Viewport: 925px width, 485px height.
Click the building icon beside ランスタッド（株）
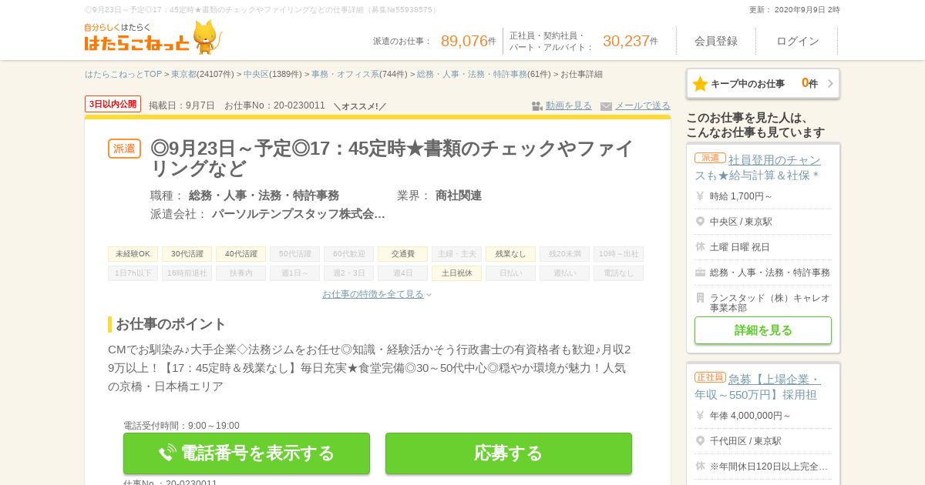700,298
